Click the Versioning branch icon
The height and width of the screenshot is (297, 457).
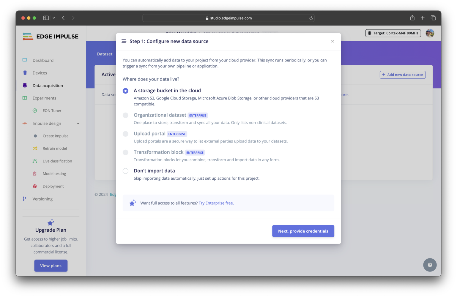click(x=24, y=199)
